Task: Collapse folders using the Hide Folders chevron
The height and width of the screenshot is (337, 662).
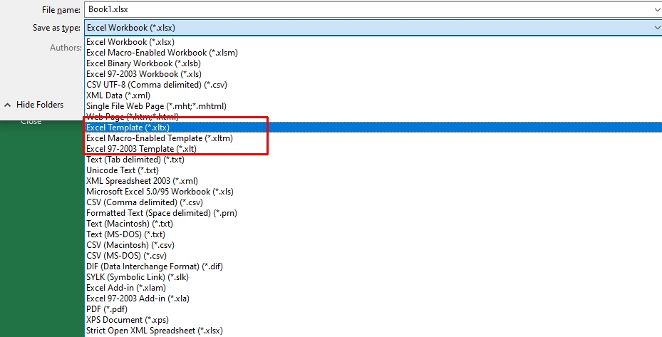Action: pyautogui.click(x=8, y=105)
